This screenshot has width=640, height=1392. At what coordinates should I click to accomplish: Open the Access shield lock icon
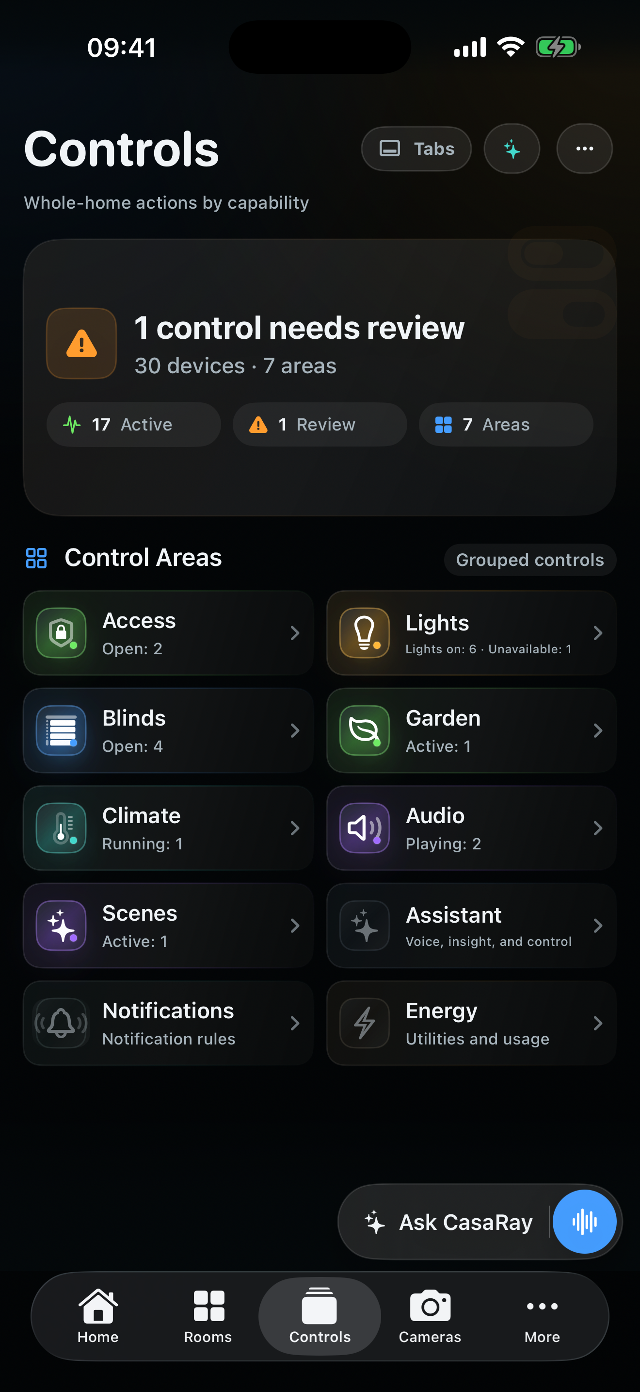click(x=61, y=633)
